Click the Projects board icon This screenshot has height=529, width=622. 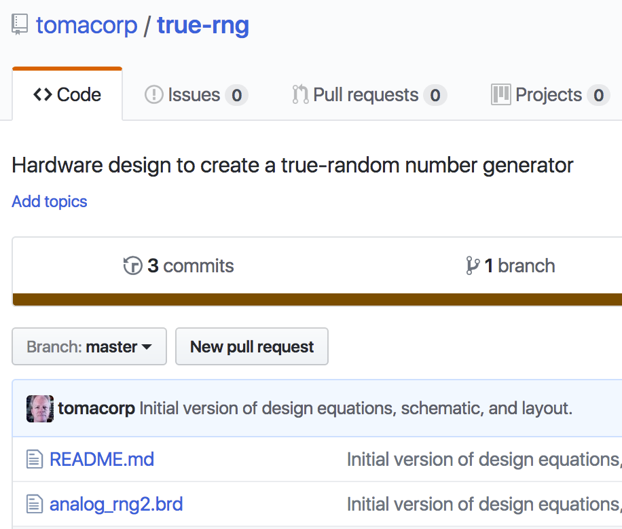[x=500, y=94]
